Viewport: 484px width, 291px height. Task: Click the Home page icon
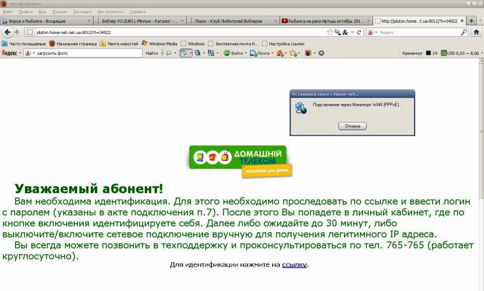pos(476,32)
